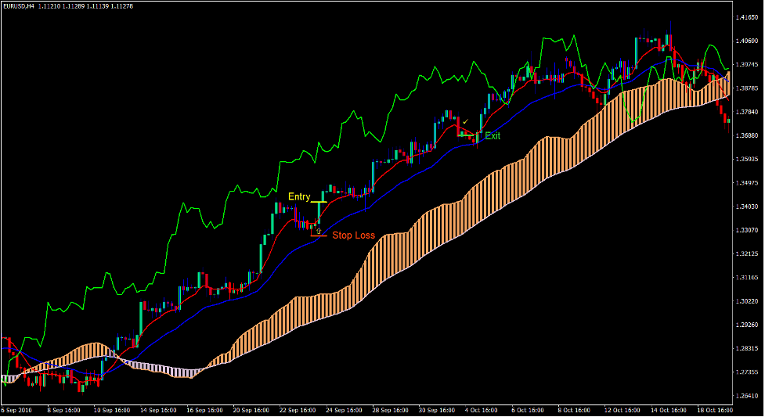Select the green Exit text label
765x417 pixels.
493,135
